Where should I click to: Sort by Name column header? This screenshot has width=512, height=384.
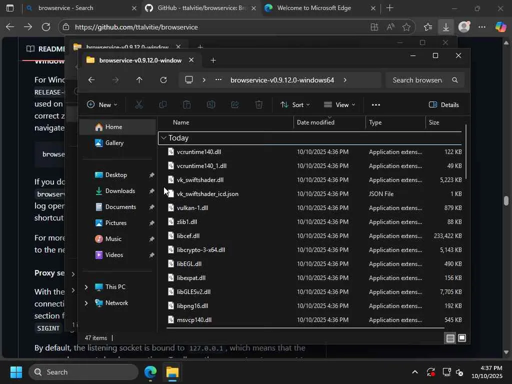(226, 122)
